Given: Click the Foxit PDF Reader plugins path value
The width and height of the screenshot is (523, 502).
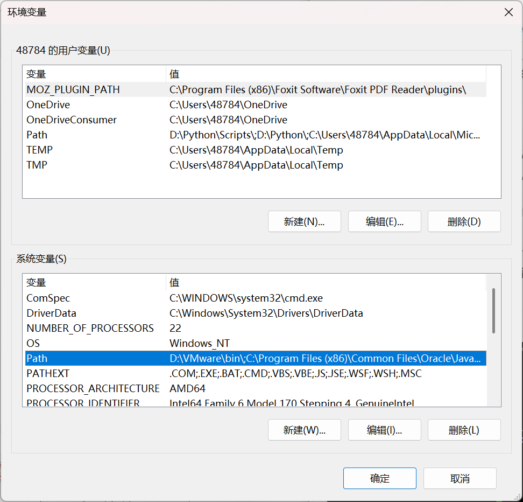Looking at the screenshot, I should [317, 89].
